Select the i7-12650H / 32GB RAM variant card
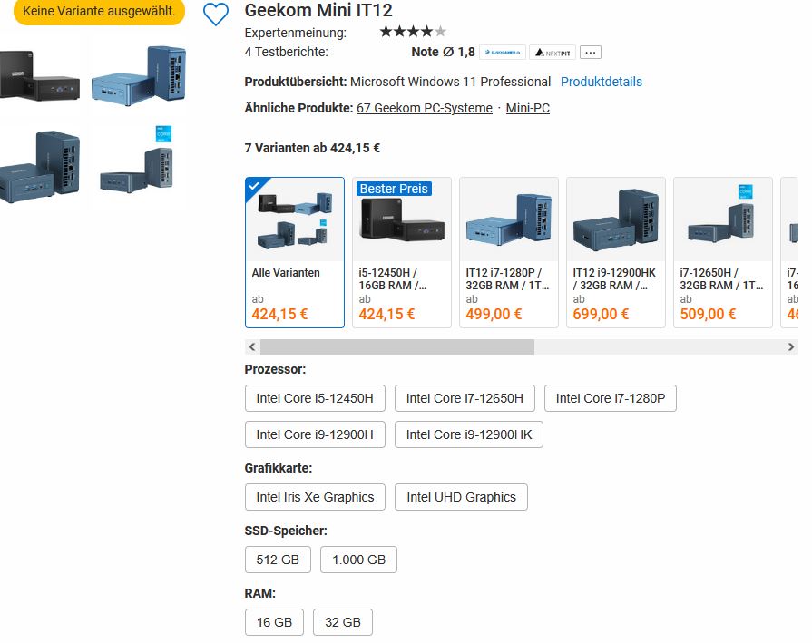 (x=723, y=253)
